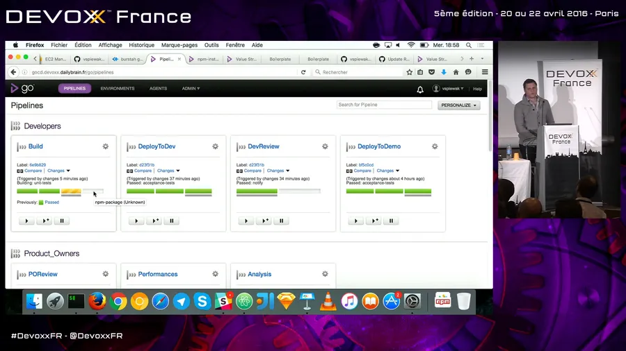Open the Marque-pages menu

[179, 45]
